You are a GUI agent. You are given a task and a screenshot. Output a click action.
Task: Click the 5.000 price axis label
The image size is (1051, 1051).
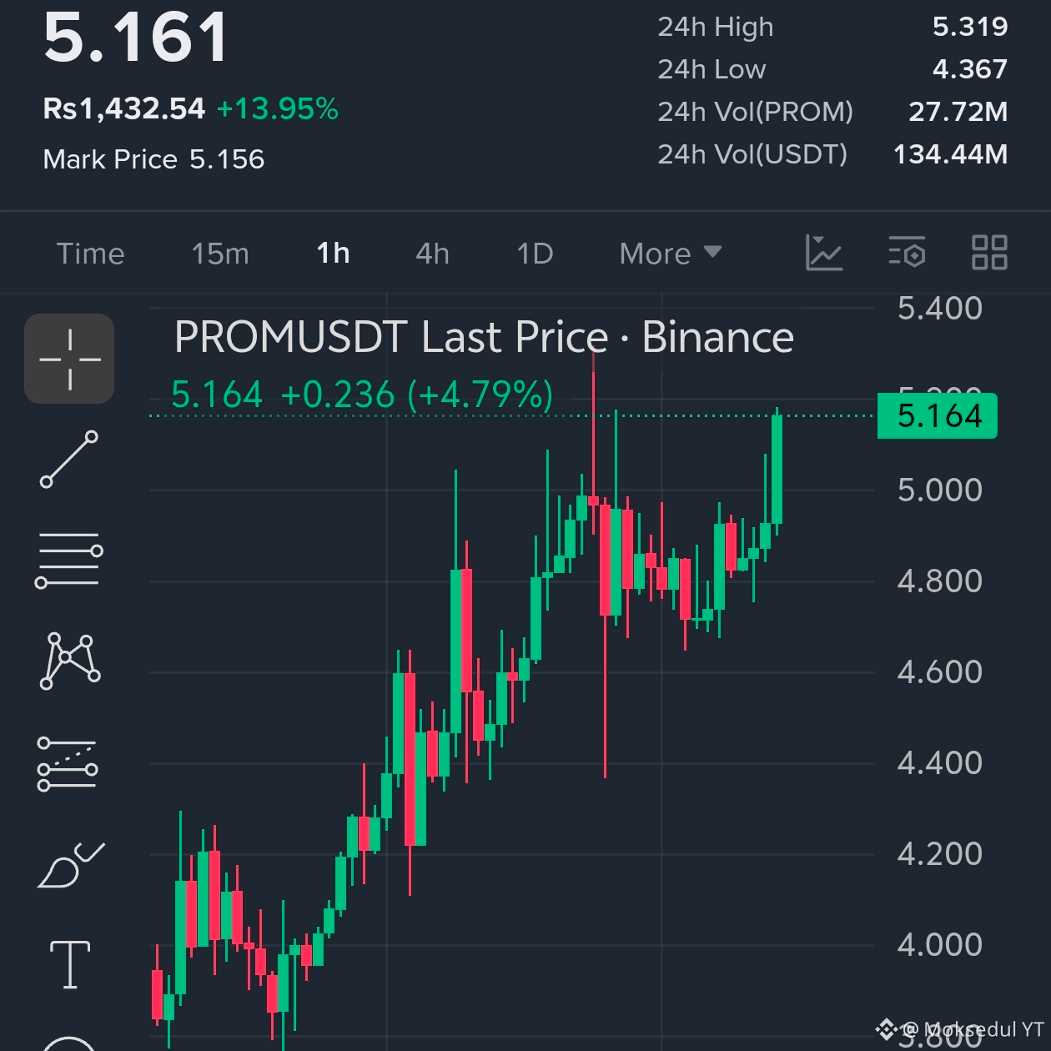(x=940, y=490)
